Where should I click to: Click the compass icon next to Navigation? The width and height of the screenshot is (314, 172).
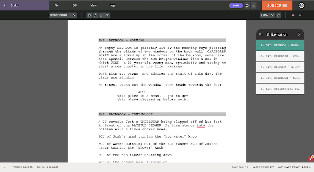(x=268, y=34)
